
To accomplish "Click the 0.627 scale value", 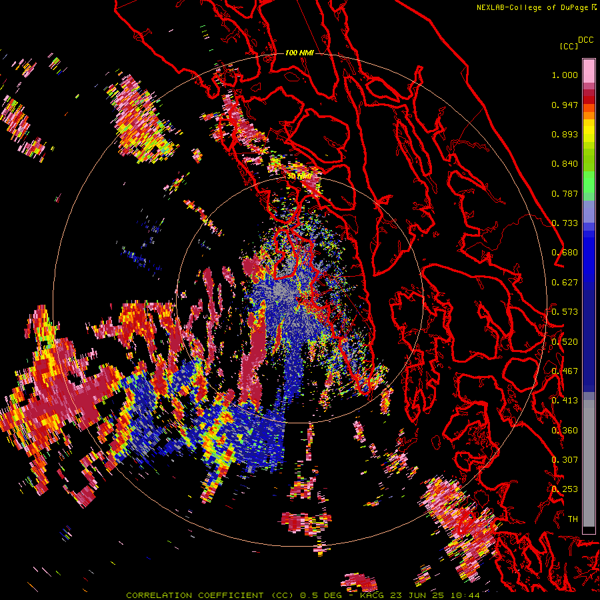I will tap(565, 283).
